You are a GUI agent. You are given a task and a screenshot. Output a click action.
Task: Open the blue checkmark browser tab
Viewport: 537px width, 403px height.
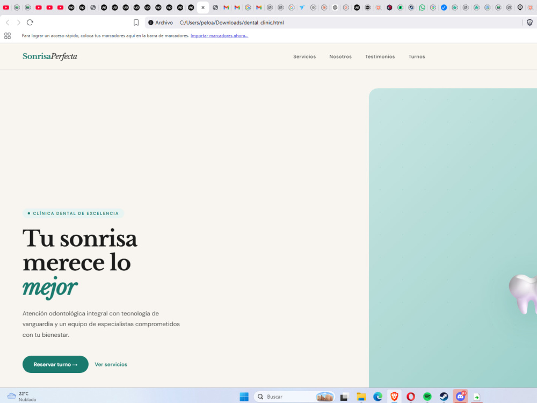444,8
